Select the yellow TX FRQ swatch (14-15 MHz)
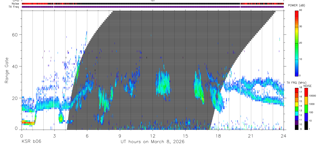 coord(297,104)
